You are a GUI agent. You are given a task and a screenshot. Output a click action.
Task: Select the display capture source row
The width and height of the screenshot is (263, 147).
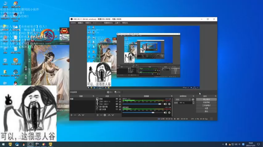(x=108, y=107)
